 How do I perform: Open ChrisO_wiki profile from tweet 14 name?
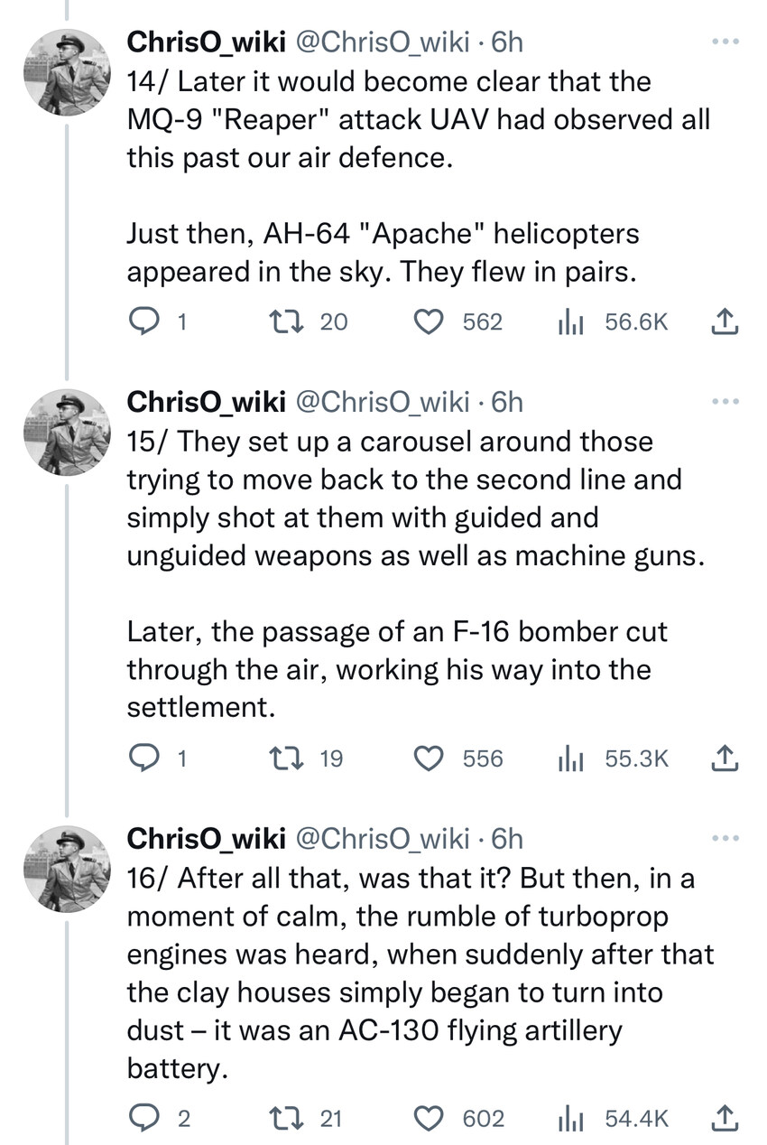[x=206, y=42]
